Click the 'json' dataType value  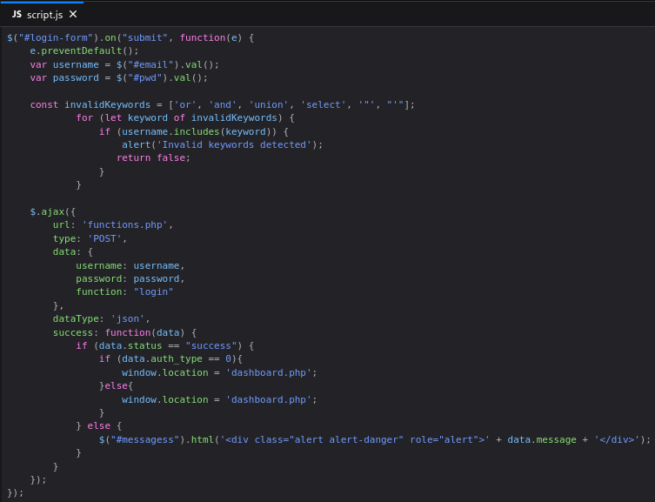[130, 318]
